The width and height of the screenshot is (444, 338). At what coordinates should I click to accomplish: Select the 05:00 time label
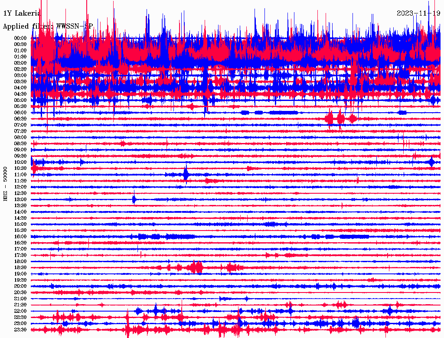(x=20, y=100)
